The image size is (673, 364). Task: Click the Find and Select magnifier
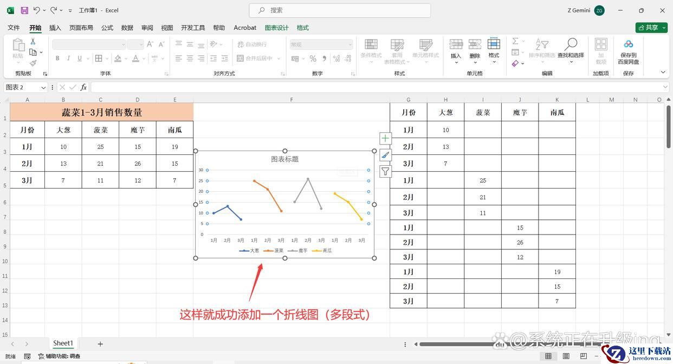click(571, 44)
